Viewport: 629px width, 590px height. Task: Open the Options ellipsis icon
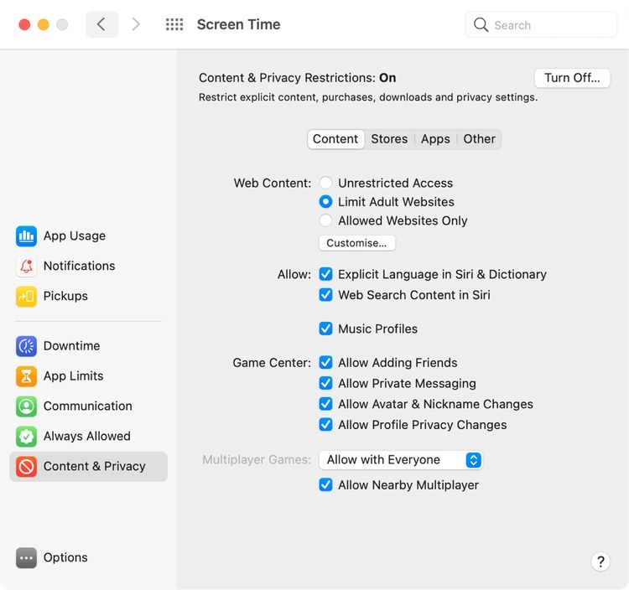(x=26, y=557)
